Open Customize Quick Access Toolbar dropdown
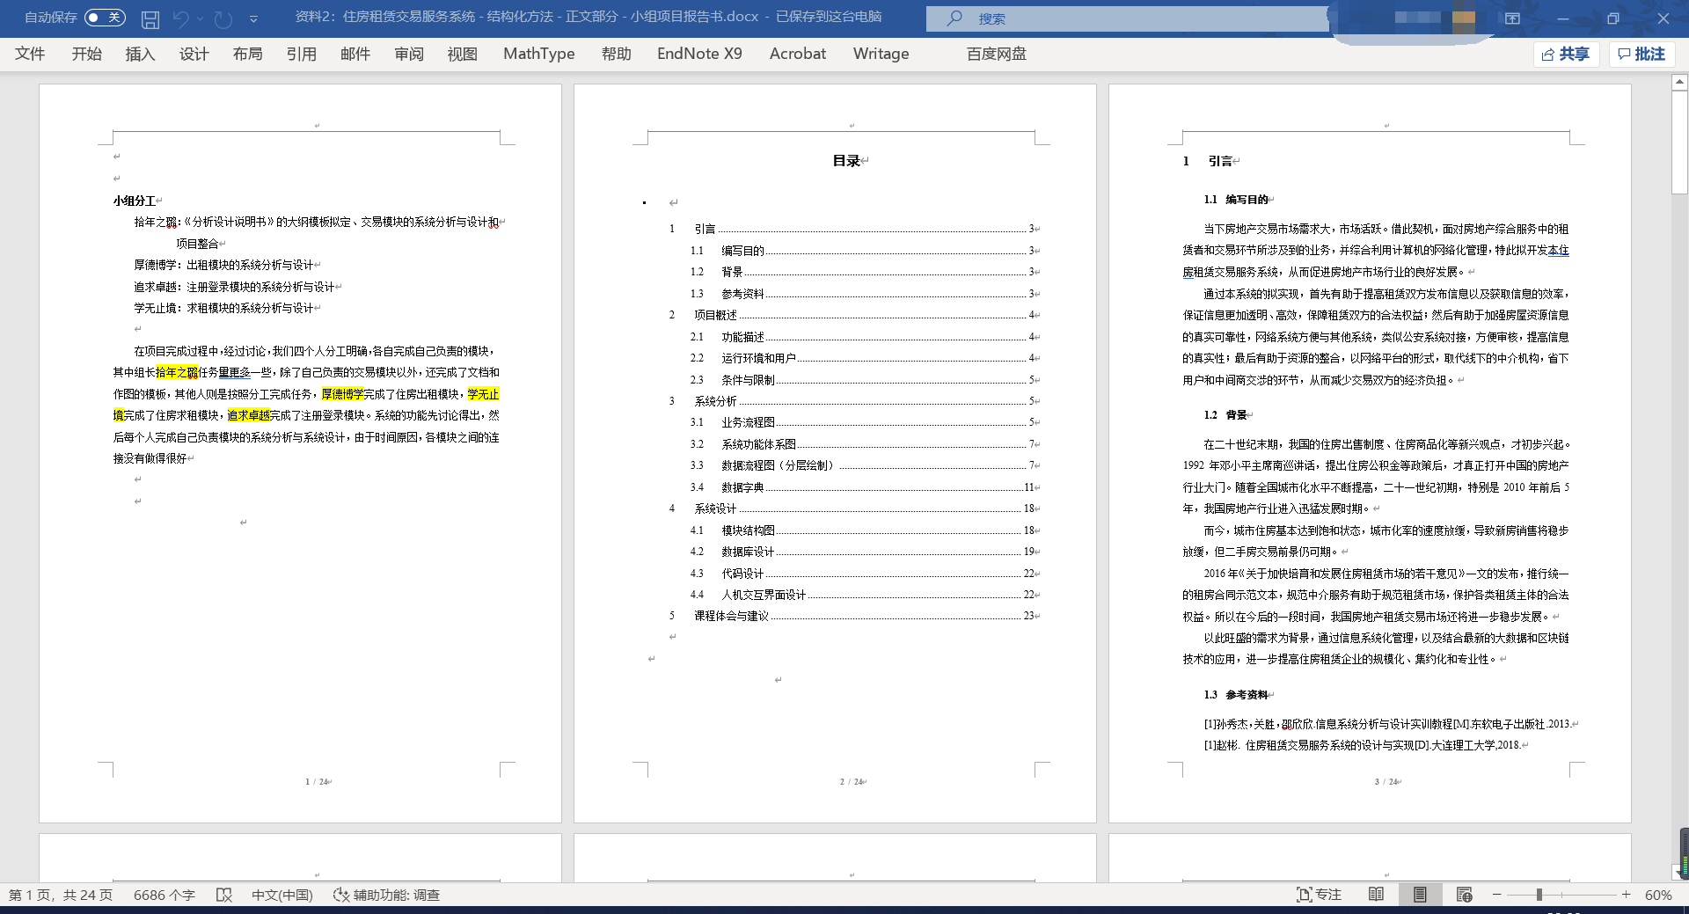The image size is (1689, 914). [x=253, y=18]
